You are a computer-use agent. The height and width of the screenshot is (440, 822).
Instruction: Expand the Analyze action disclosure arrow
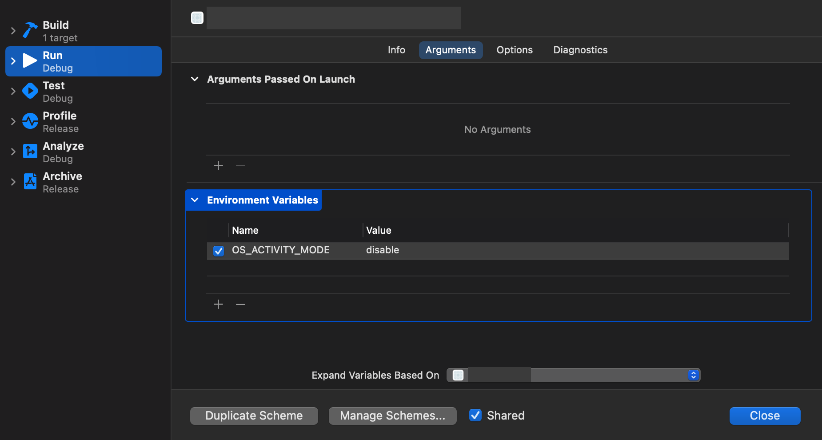point(13,152)
